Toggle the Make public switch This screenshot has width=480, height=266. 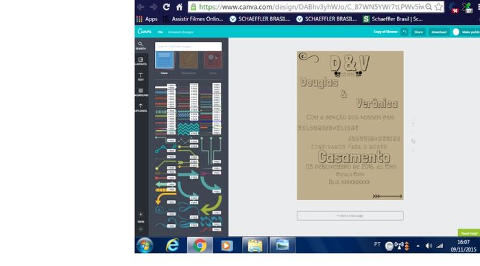(x=456, y=32)
